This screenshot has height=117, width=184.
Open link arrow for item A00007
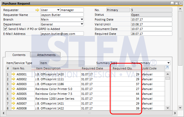click(x=13, y=103)
